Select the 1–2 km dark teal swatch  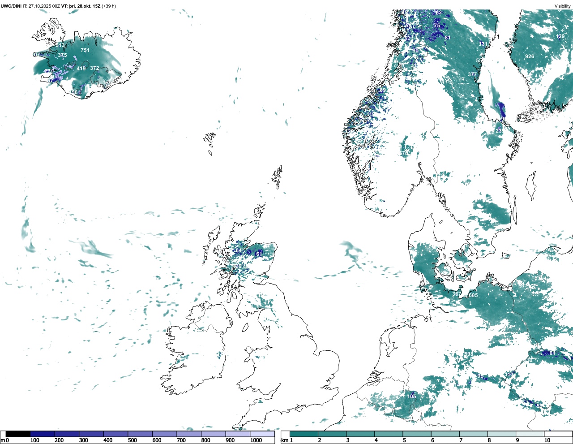pyautogui.click(x=304, y=434)
